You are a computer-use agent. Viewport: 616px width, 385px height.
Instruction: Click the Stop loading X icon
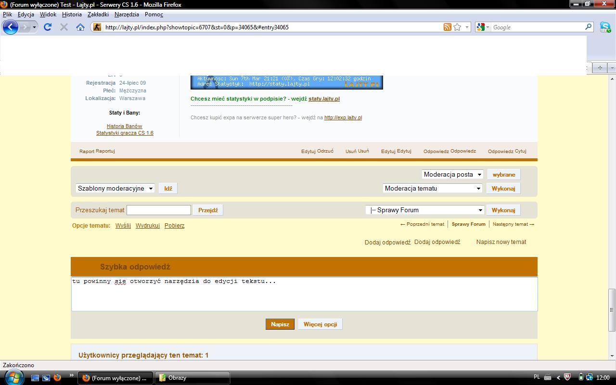[64, 27]
